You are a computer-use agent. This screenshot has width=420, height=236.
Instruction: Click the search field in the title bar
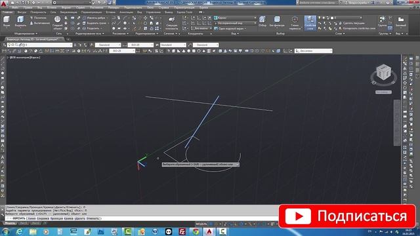click(x=318, y=3)
